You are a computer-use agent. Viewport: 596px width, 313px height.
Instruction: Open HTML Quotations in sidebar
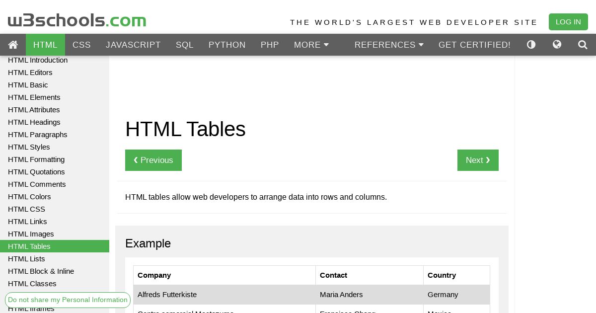pos(55,172)
